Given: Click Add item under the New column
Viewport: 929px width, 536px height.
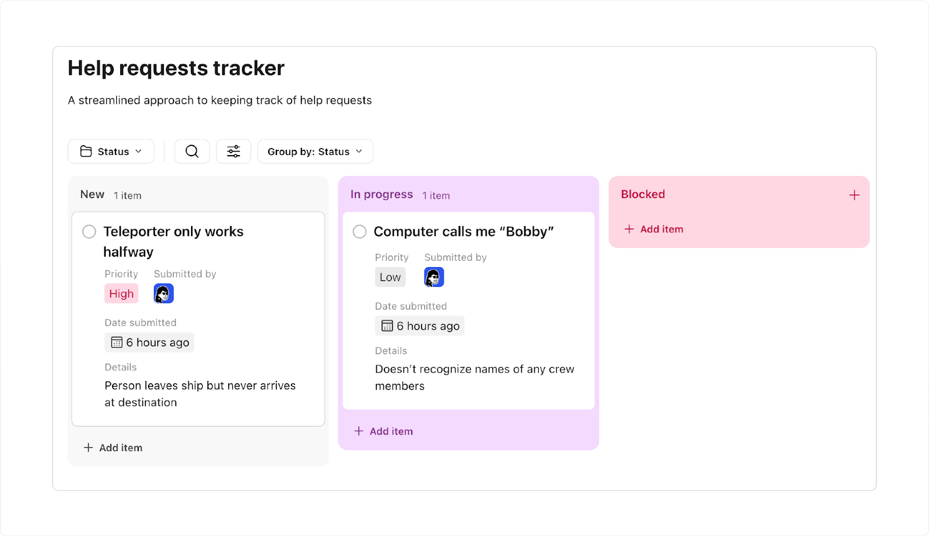Looking at the screenshot, I should pos(120,447).
